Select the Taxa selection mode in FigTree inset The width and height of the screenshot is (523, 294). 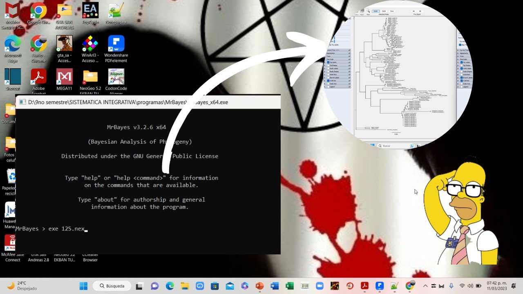click(x=392, y=11)
